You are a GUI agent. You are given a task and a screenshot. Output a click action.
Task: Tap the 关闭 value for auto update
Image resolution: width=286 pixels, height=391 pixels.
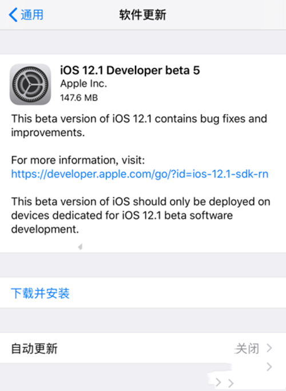point(247,349)
